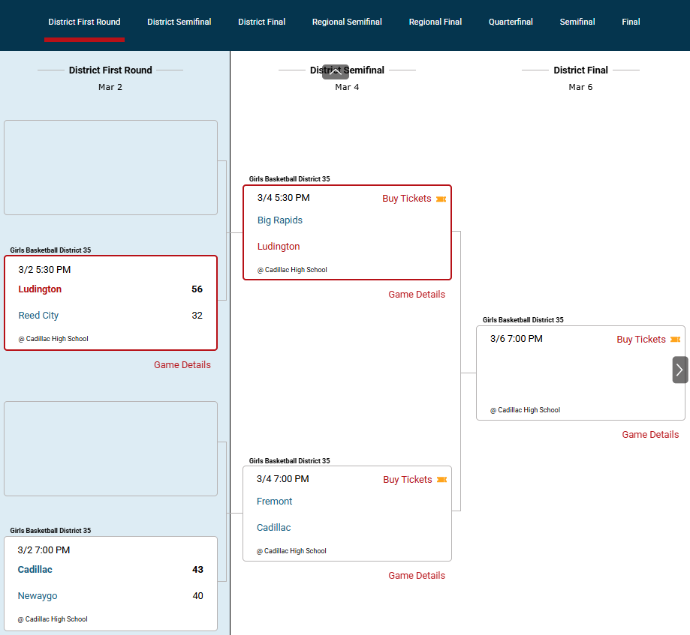Click ticket icon in Big Rapids game
This screenshot has height=635, width=690.
tap(441, 199)
